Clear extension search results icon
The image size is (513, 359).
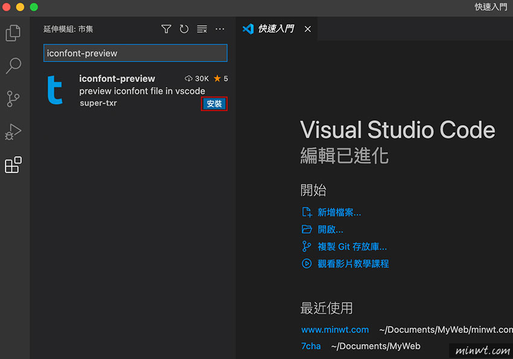(202, 29)
